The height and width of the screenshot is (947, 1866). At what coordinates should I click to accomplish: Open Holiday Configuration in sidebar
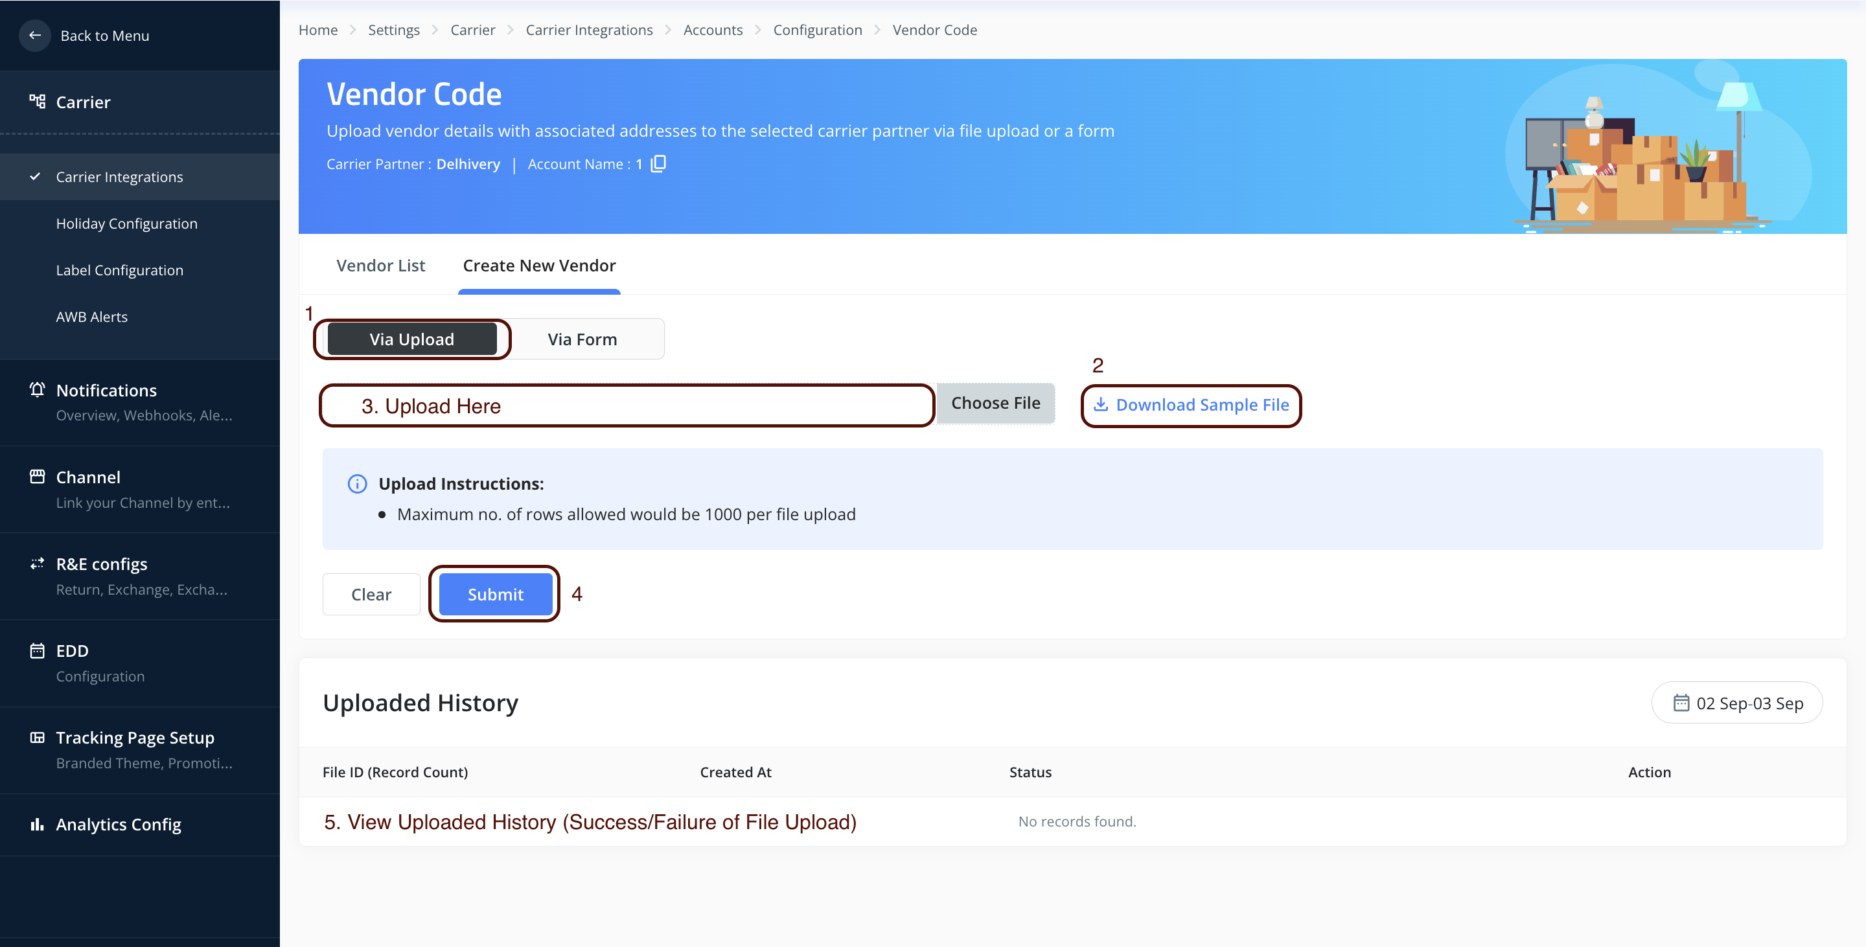[x=127, y=223]
